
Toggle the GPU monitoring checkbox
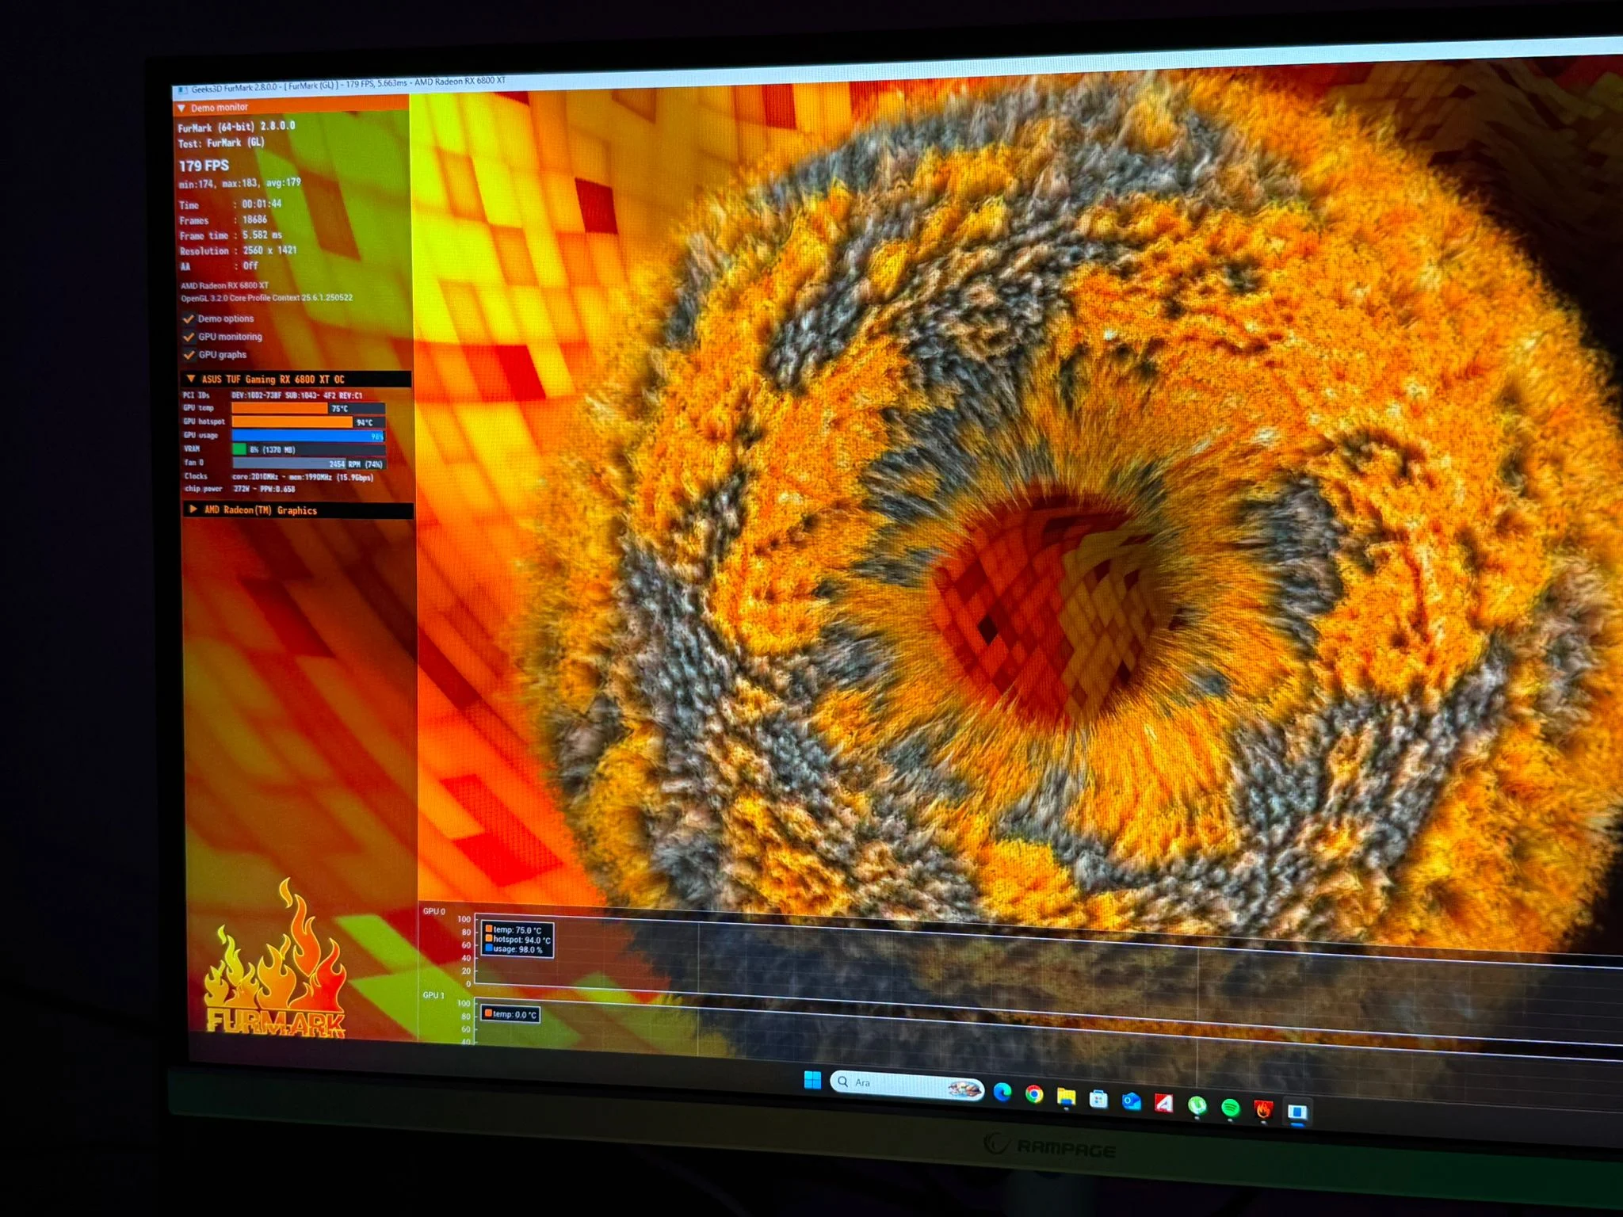click(x=189, y=337)
